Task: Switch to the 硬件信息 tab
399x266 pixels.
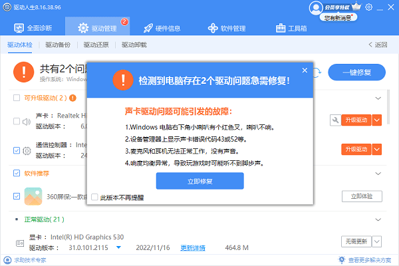Action: click(x=163, y=29)
